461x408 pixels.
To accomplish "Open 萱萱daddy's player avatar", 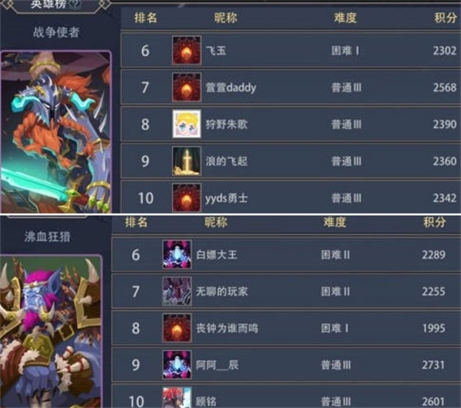I will click(x=187, y=88).
